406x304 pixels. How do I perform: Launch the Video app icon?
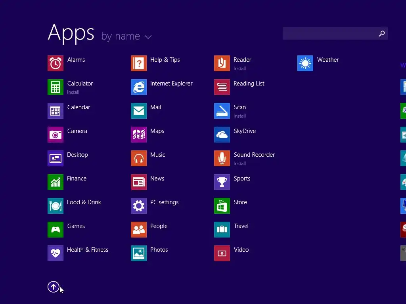pos(222,253)
